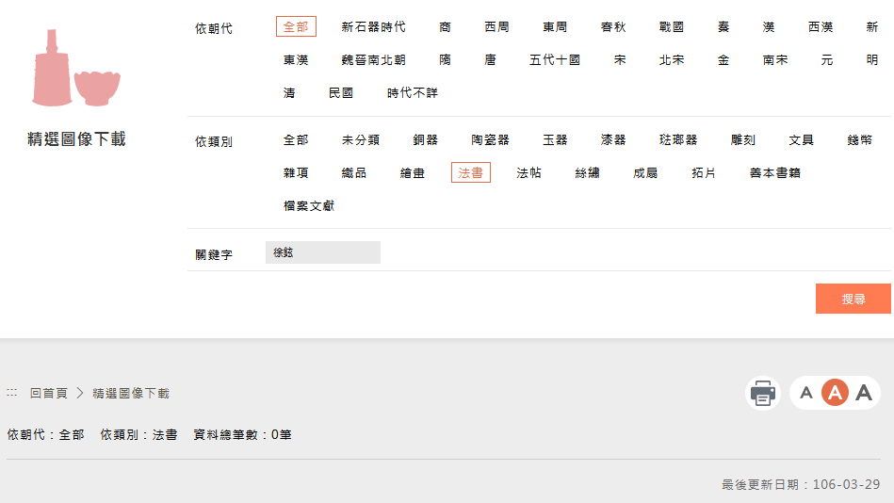Filter by dynasty 新 at row end
Image resolution: width=894 pixels, height=503 pixels.
coord(872,26)
